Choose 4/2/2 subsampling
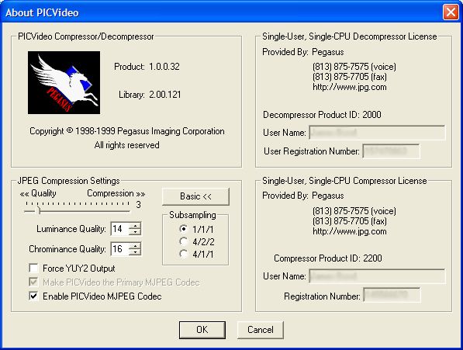 coord(183,241)
